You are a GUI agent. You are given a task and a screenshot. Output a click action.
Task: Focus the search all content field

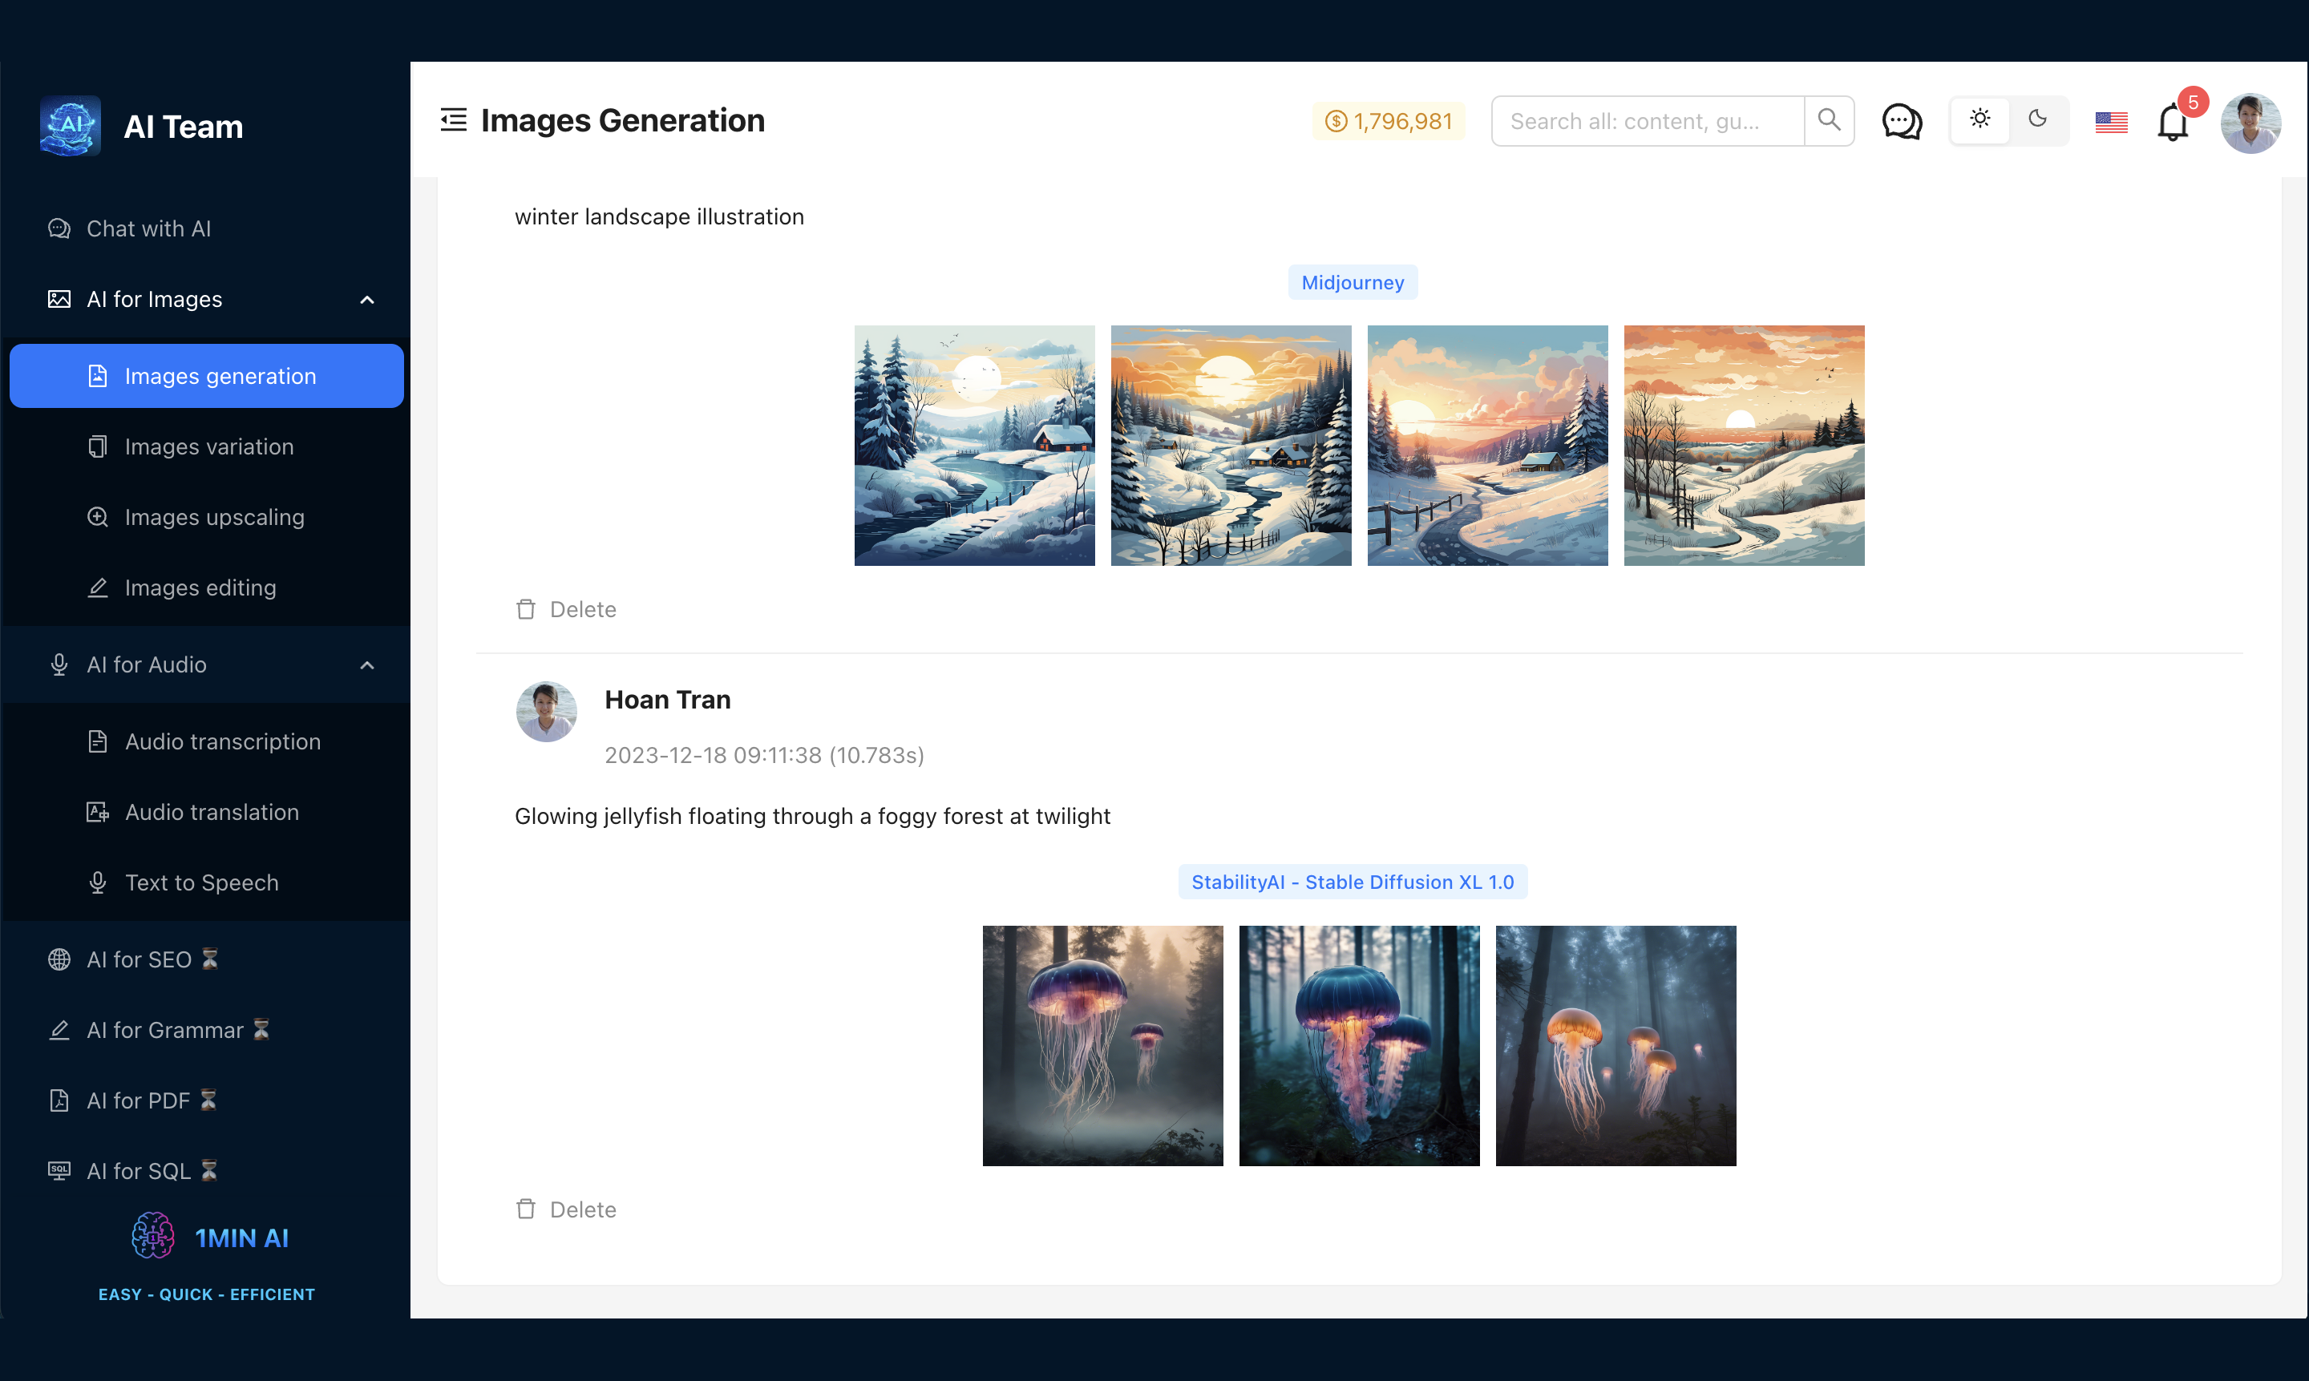point(1645,121)
